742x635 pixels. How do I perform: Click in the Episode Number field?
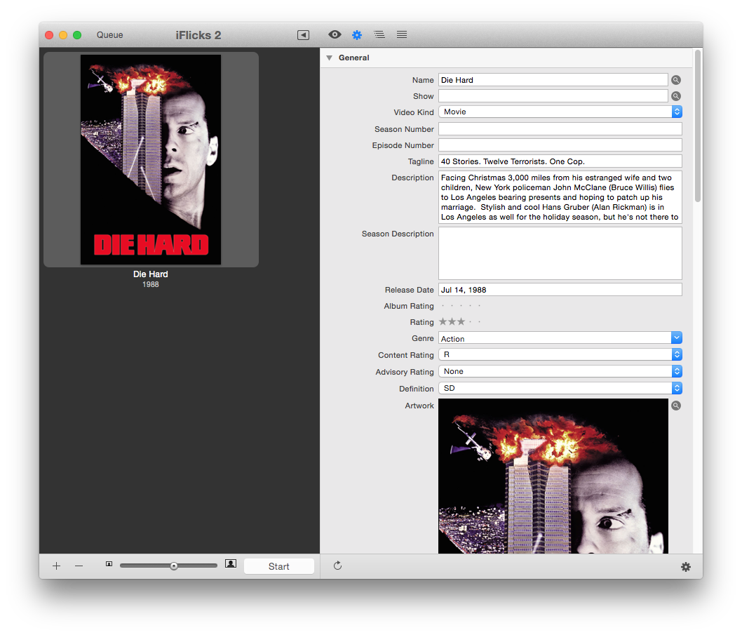click(560, 145)
